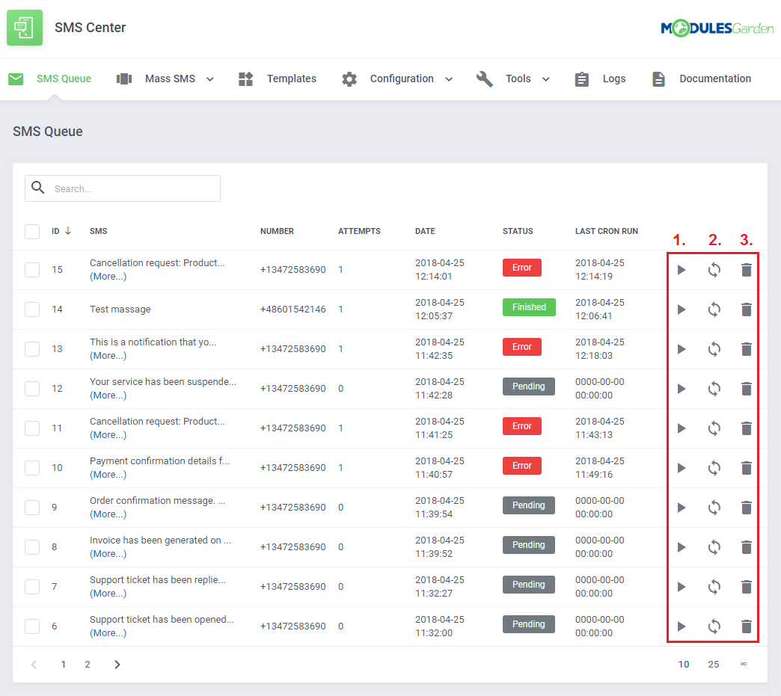
Task: Send Invoice generated SMS ID 8
Action: tap(682, 547)
